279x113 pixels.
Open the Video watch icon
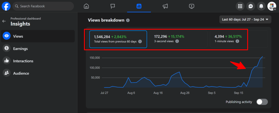pyautogui.click(x=191, y=6)
